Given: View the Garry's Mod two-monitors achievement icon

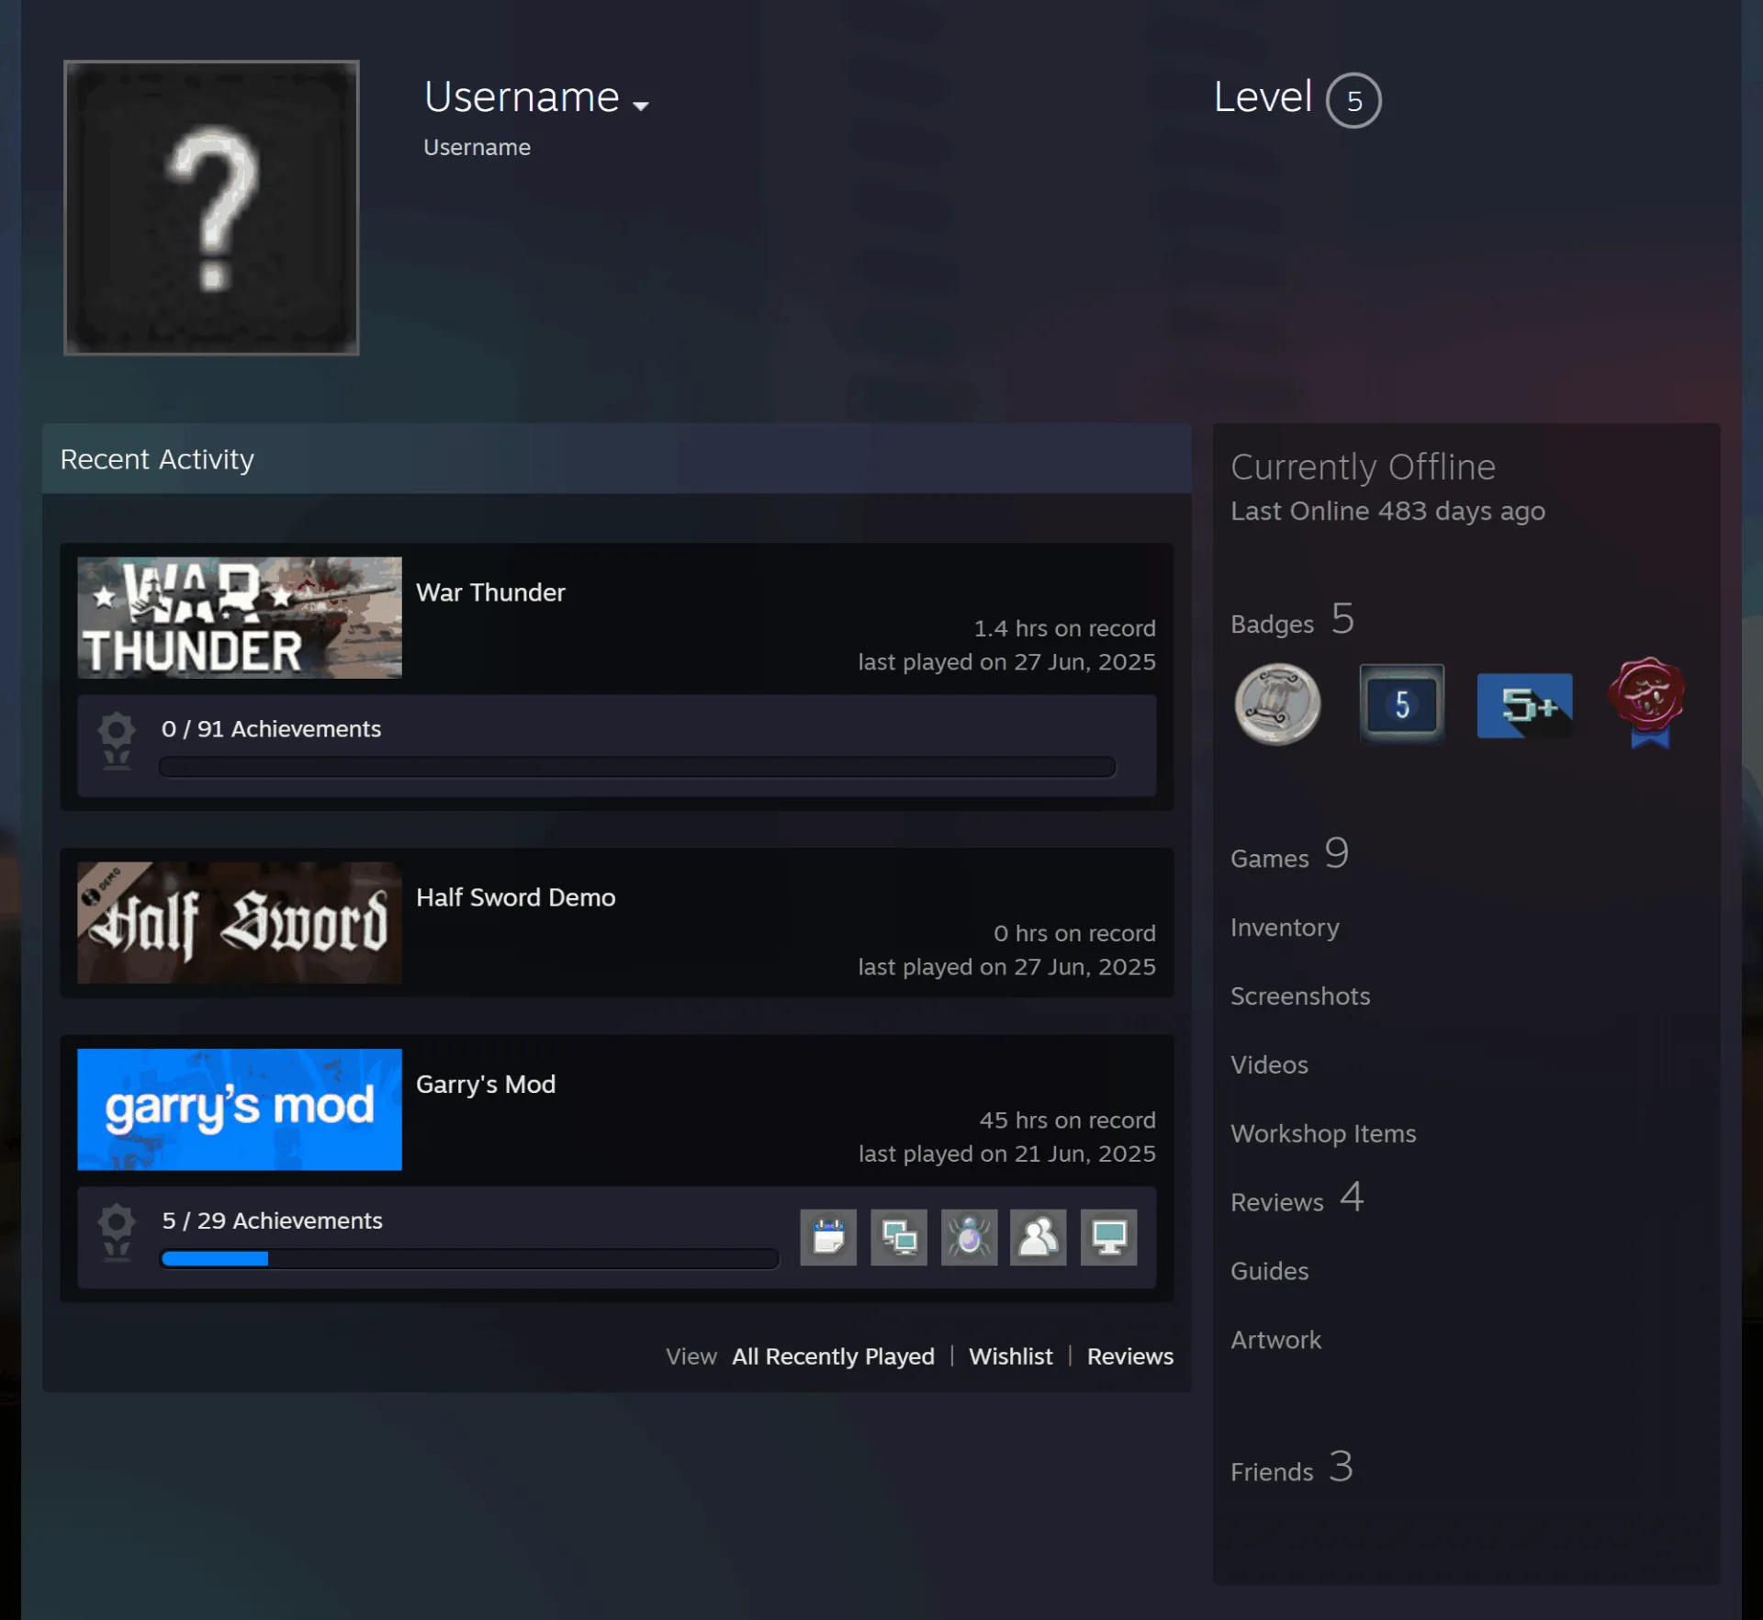Looking at the screenshot, I should [898, 1237].
